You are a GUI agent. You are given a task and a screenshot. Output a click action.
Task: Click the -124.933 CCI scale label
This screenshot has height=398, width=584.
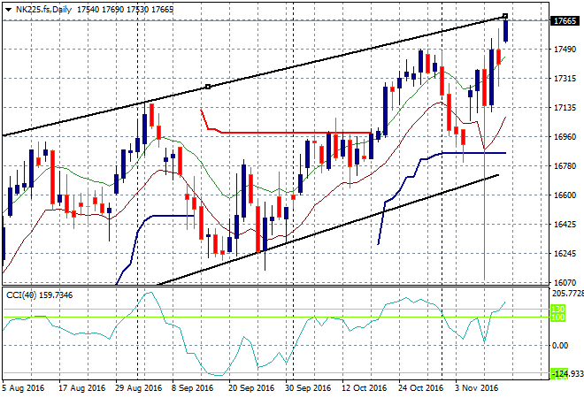(x=567, y=373)
